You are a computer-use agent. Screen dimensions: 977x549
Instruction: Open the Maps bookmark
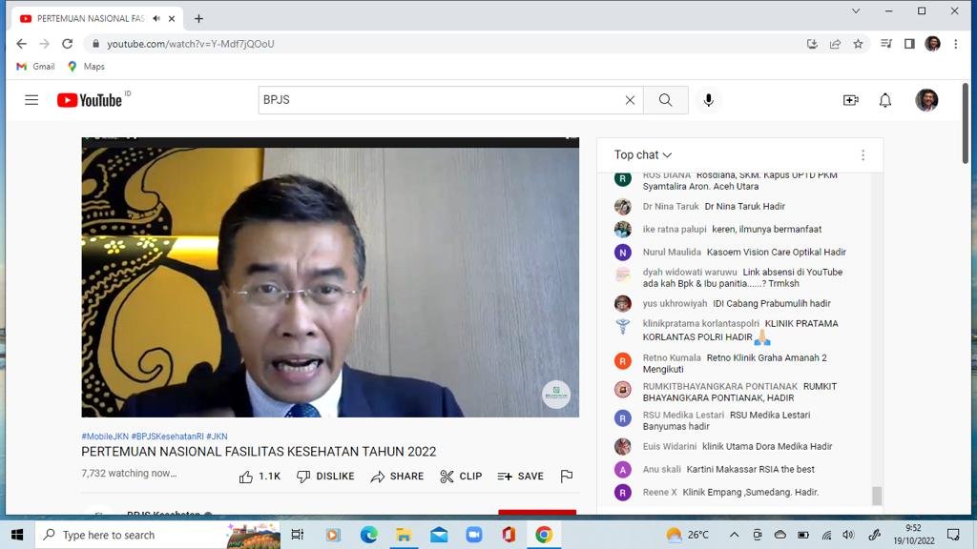[86, 67]
